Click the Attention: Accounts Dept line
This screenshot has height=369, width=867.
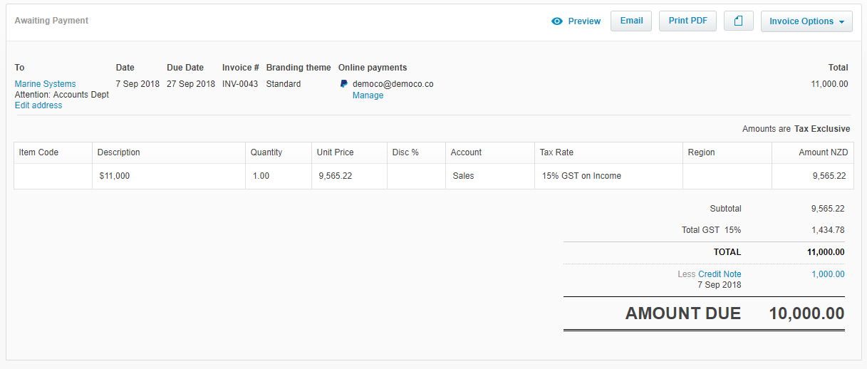62,95
